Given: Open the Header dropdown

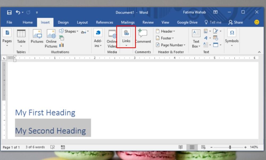Looking at the screenshot, I should tap(165, 31).
